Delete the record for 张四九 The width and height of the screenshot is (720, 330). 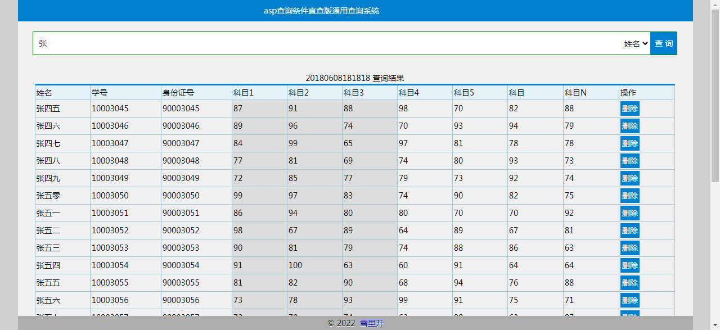click(629, 178)
